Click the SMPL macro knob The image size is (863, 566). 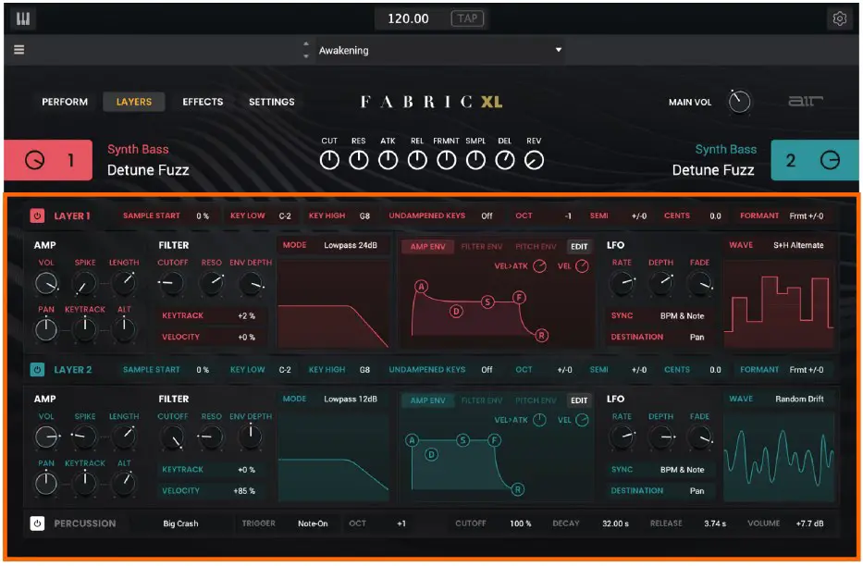[475, 161]
